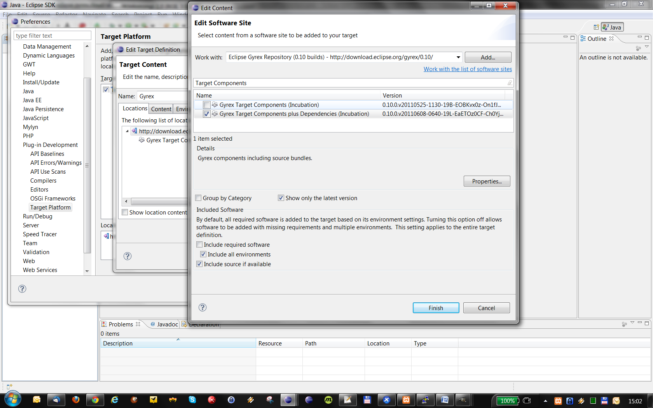The image size is (653, 408).
Task: Open Work with the list of software sites link
Action: click(x=468, y=69)
